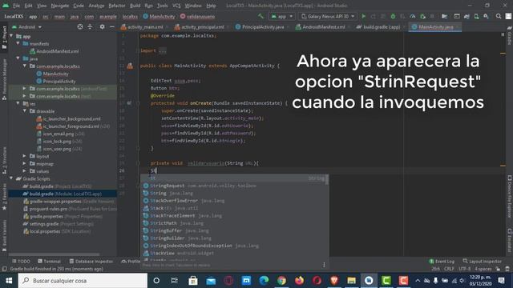
Task: Click the override gutter icon beside onCreate
Action: pyautogui.click(x=130, y=103)
